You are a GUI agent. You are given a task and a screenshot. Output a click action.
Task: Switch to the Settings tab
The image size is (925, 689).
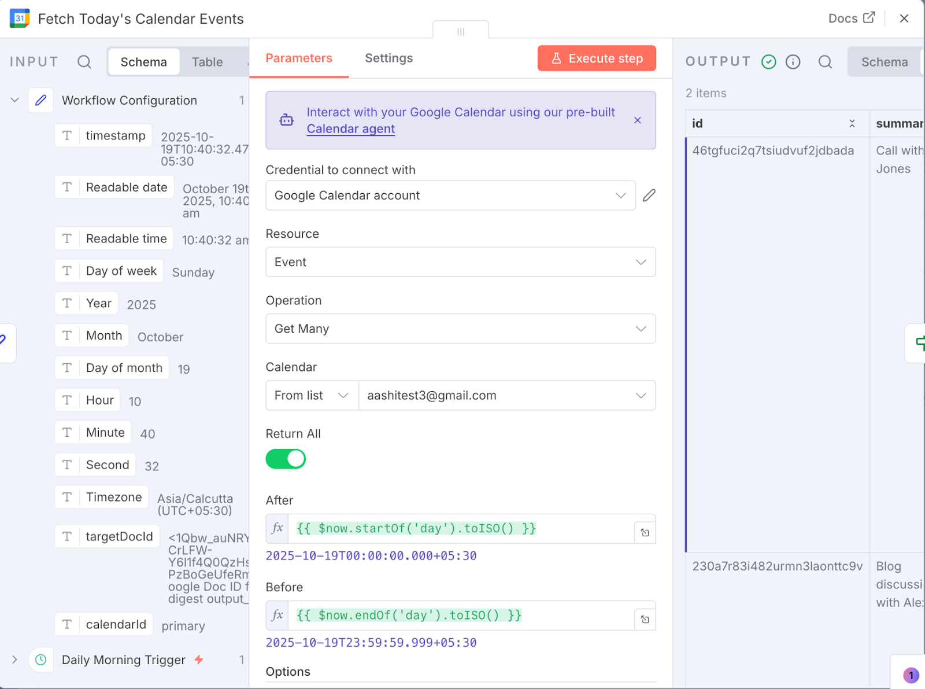click(388, 58)
